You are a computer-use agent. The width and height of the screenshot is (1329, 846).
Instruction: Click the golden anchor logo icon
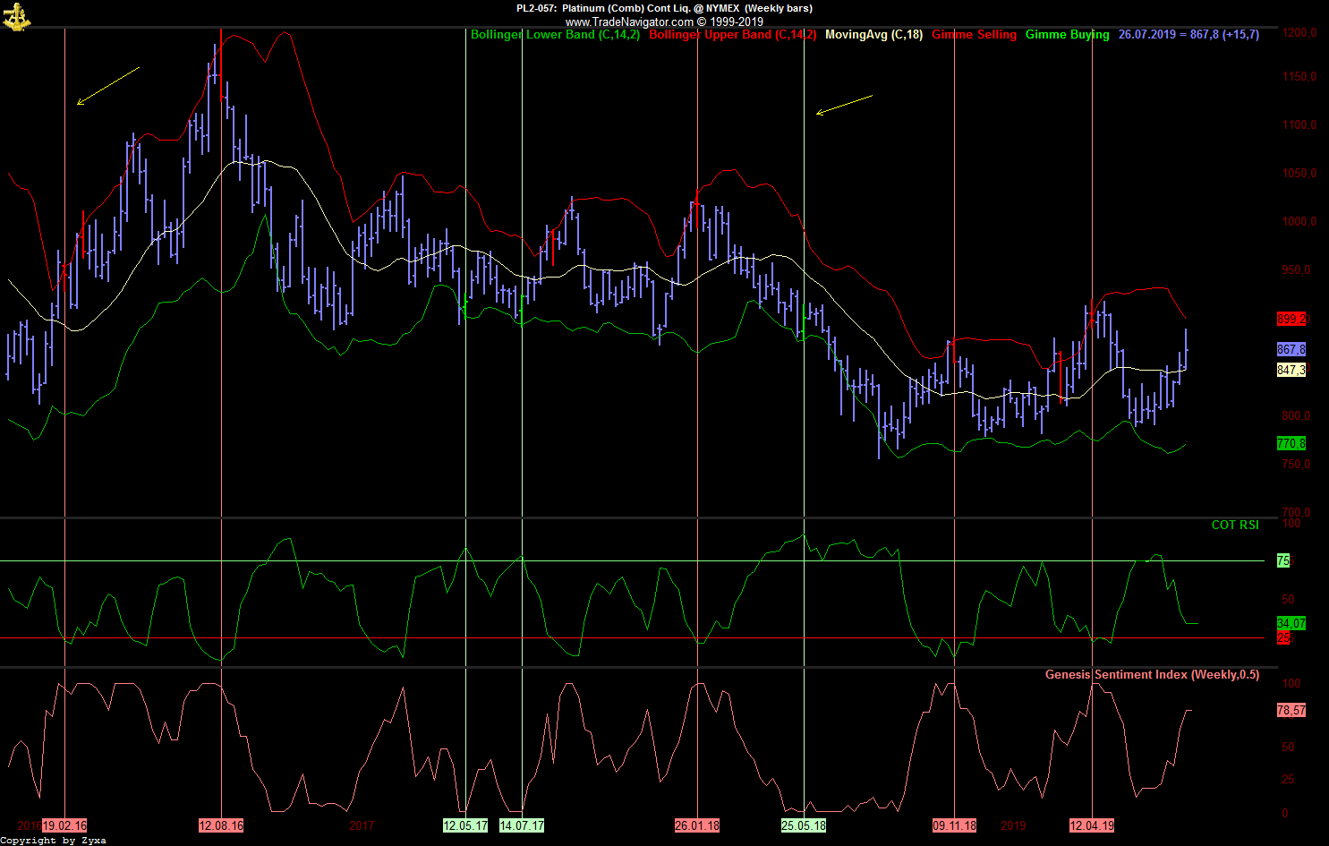[16, 17]
